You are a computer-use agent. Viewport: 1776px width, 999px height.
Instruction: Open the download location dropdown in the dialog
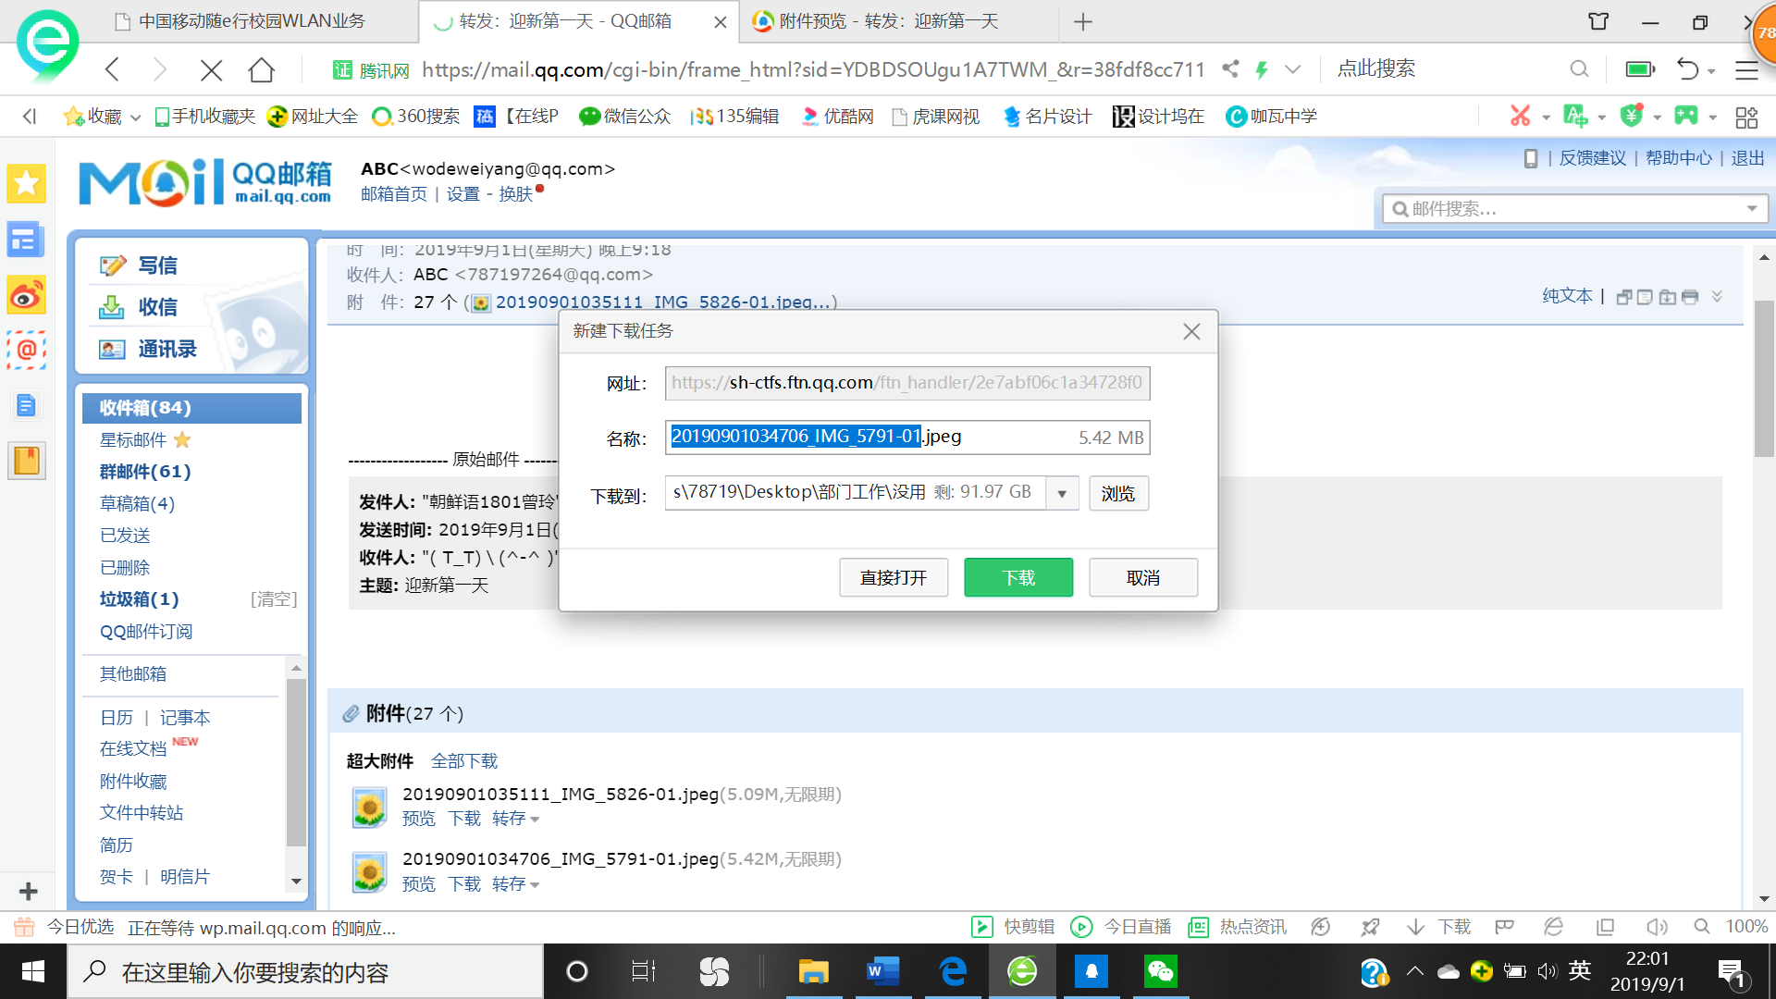pos(1062,493)
